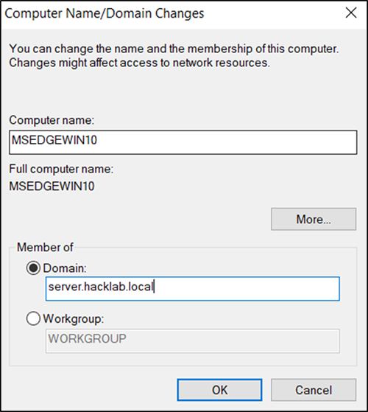Click the "Member of" group label
Viewport: 368px width, 412px height.
pos(45,247)
